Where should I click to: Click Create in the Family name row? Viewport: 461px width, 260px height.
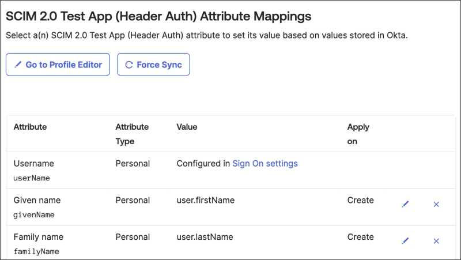click(361, 237)
